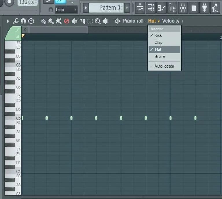222x199 pixels.
Task: Toggle Kick ghost channel in menu
Action: click(164, 35)
